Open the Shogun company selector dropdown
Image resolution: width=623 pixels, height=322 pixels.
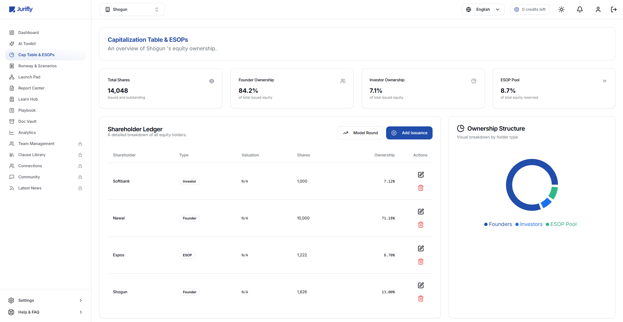pos(132,9)
